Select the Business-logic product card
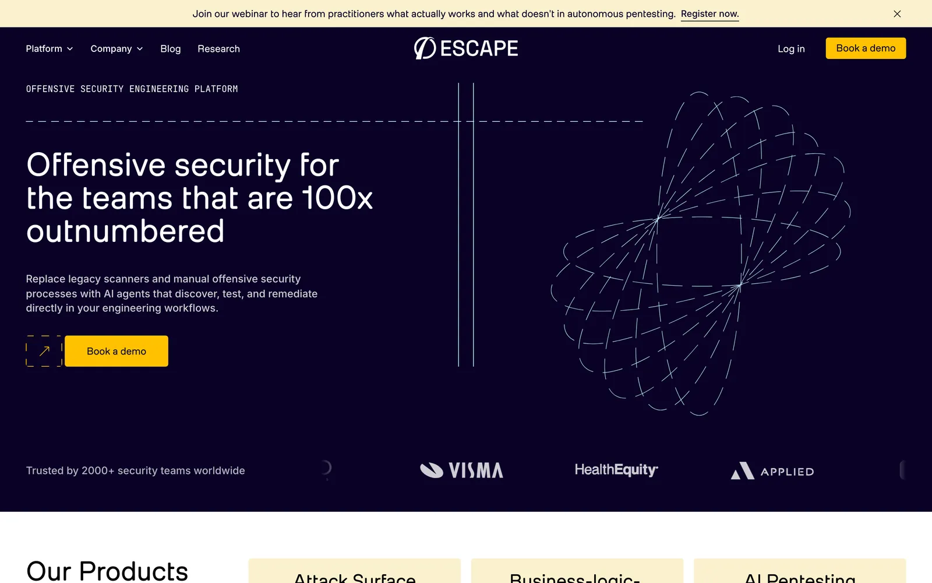 [x=577, y=571]
